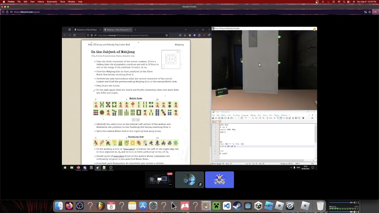379x213 pixels.
Task: Click tracking protection shield in Discord popout address bar
Action: pos(3,12)
